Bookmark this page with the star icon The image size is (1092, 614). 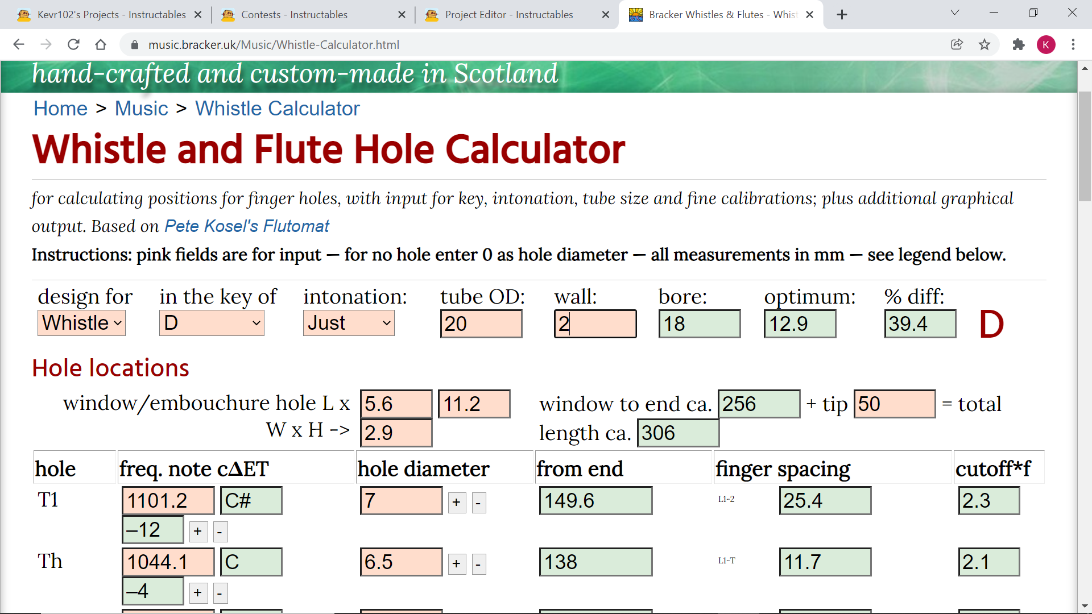[x=985, y=44]
